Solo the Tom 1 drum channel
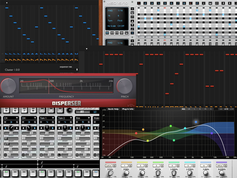The image size is (237, 178). [x=53, y=122]
